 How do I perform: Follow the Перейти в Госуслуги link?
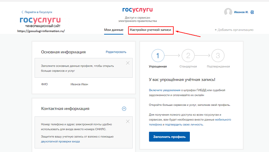tap(38, 12)
